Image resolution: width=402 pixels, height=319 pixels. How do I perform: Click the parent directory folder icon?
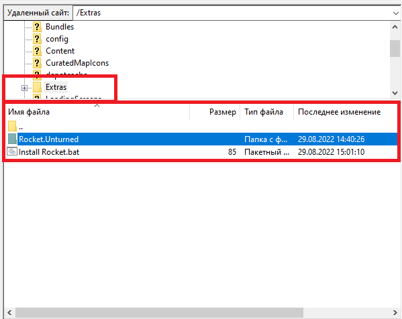[12, 126]
